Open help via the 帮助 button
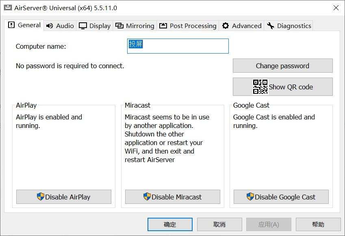The height and width of the screenshot is (236, 345). pos(318,224)
